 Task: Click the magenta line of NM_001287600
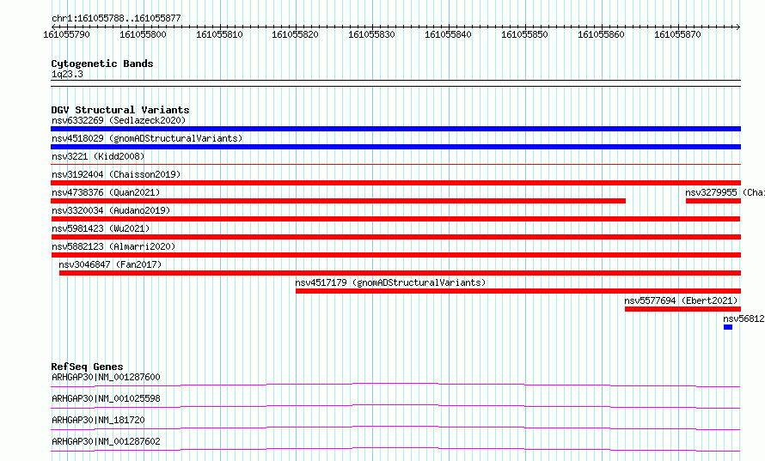tap(395, 385)
